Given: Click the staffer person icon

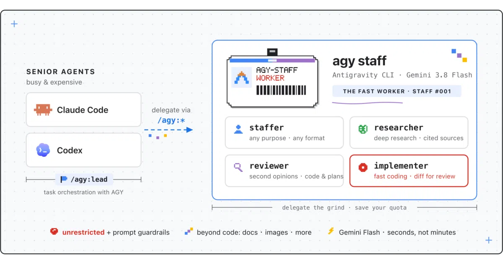Looking at the screenshot, I should (x=239, y=129).
